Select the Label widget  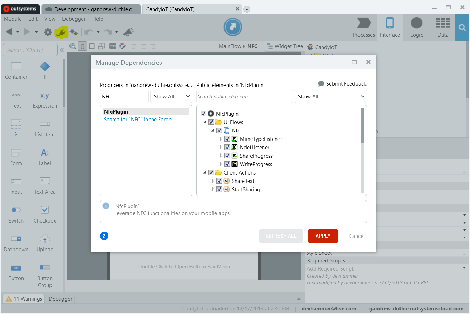(45, 157)
